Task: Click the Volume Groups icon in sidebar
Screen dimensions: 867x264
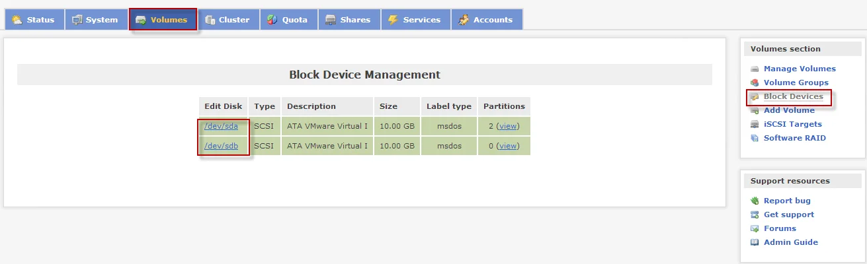Action: tap(755, 82)
